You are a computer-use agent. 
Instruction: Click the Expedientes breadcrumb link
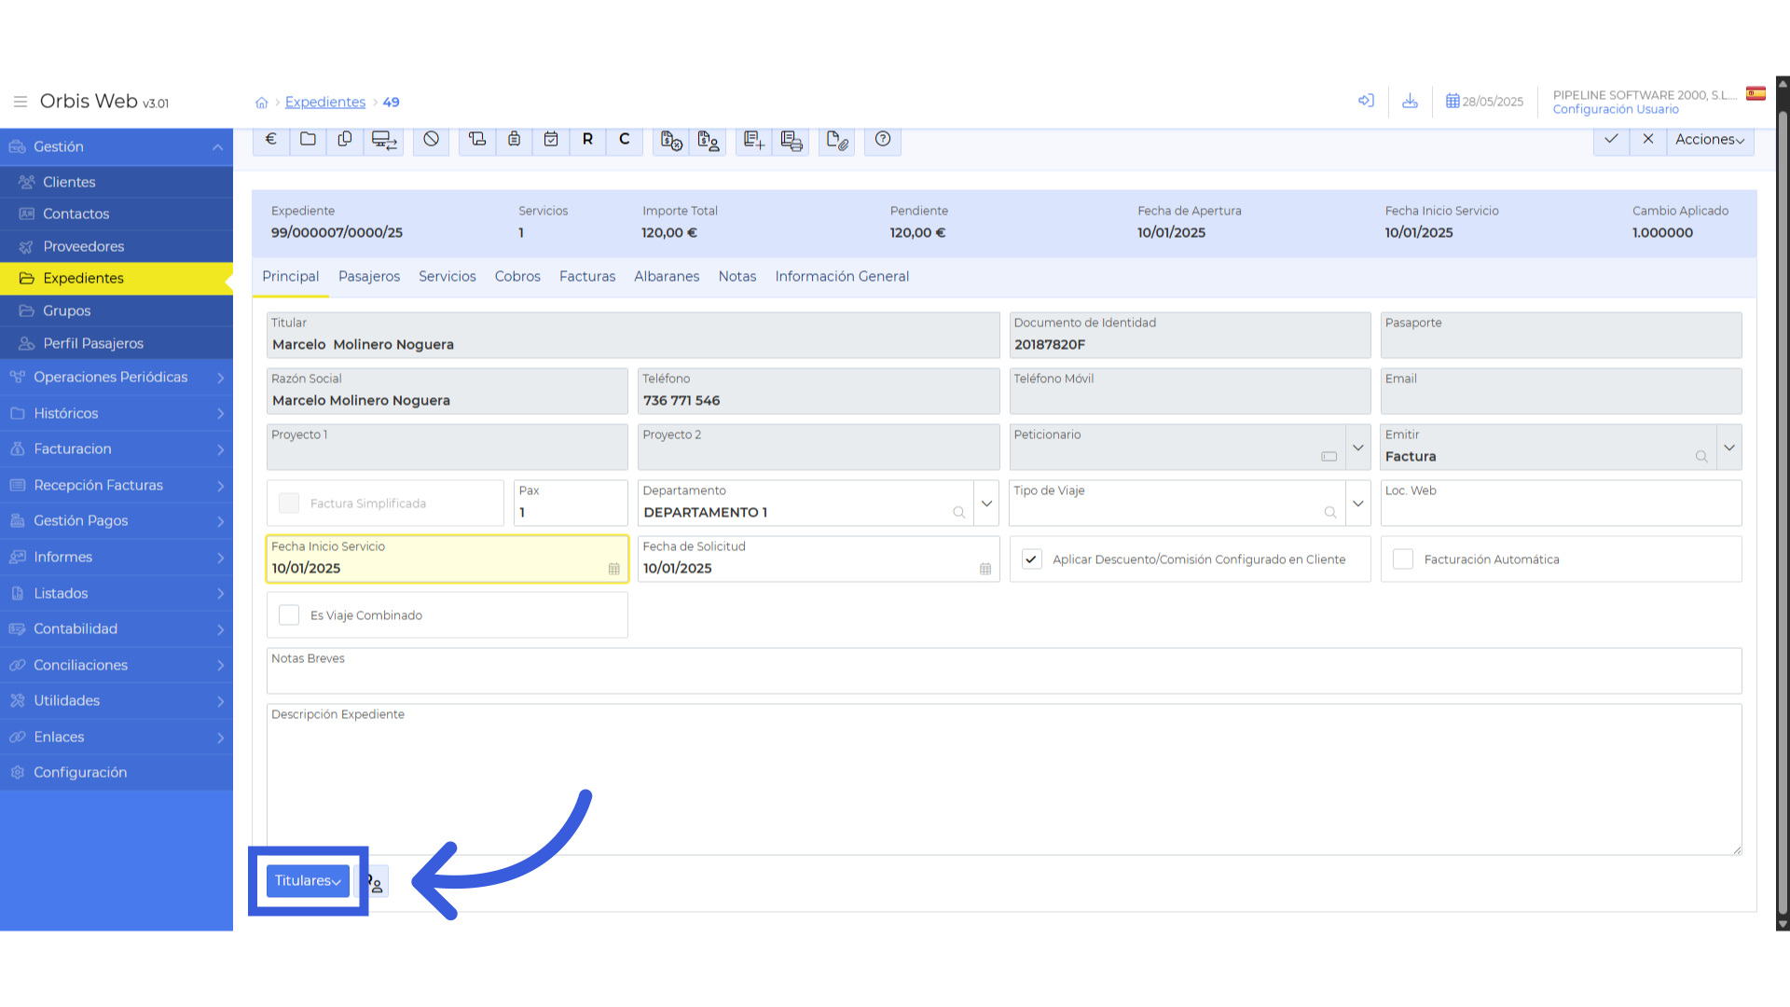pos(325,103)
